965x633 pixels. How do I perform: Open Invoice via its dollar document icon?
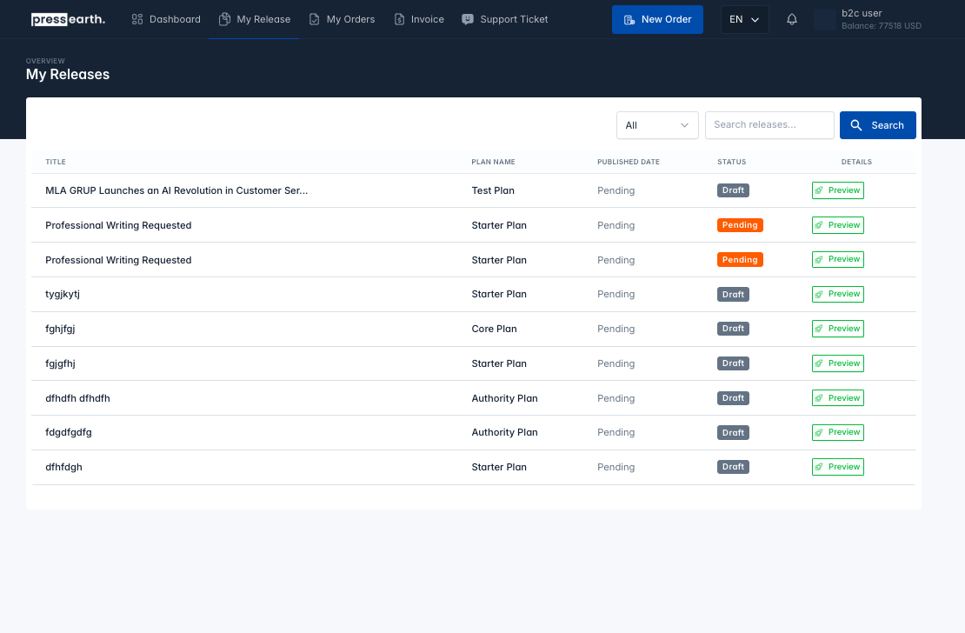[x=399, y=19]
